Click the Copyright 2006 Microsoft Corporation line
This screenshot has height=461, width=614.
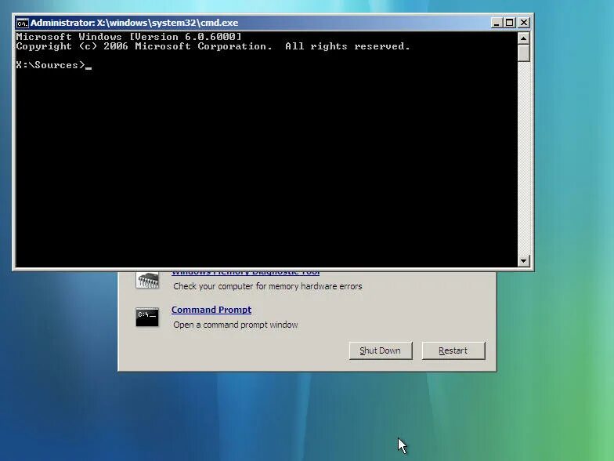[x=213, y=46]
